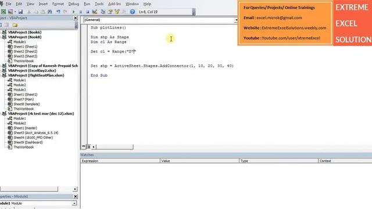Collapse VBAProject (Book8) tree node
The image size is (372, 209).
click(x=1, y=37)
